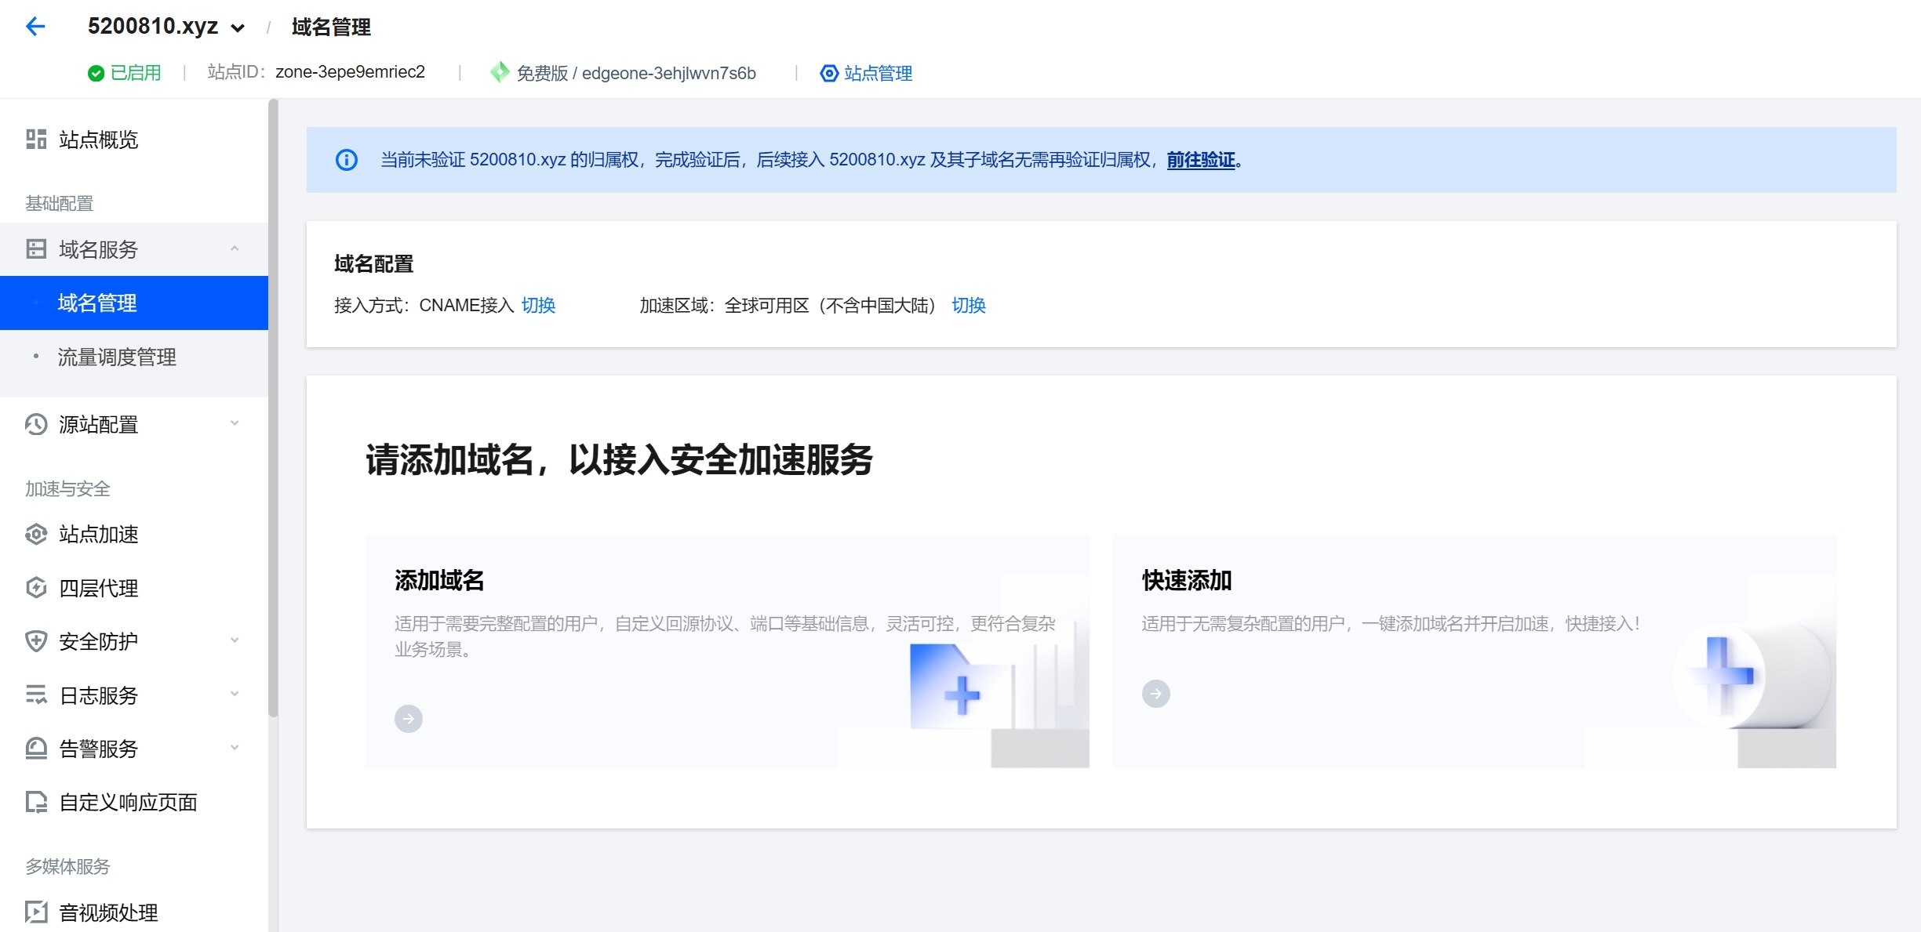Screen dimensions: 1921x932
Task: Expand the 安全防护 menu
Action: (x=234, y=641)
